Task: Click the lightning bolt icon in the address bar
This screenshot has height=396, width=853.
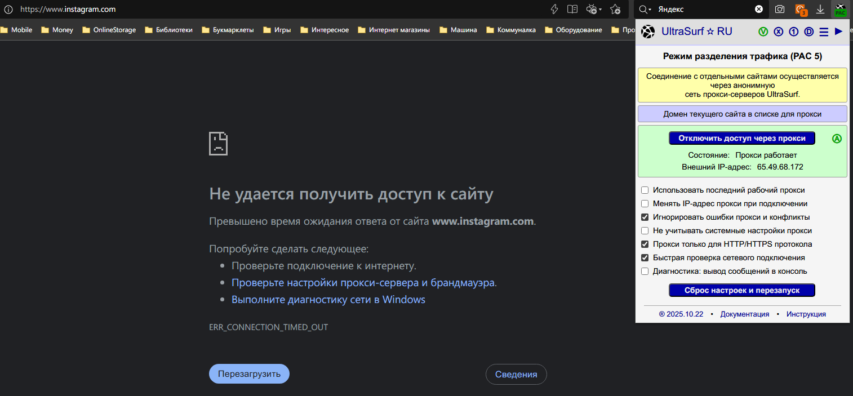Action: pyautogui.click(x=554, y=9)
